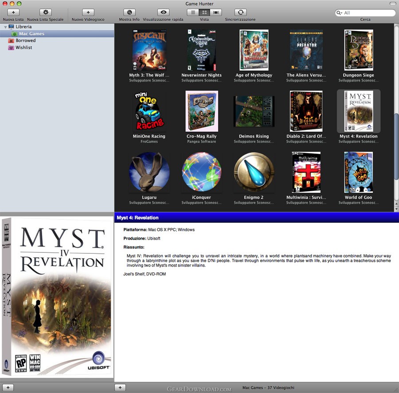Click the "Riassunto:" label text
This screenshot has height=393, width=399.
[x=134, y=247]
